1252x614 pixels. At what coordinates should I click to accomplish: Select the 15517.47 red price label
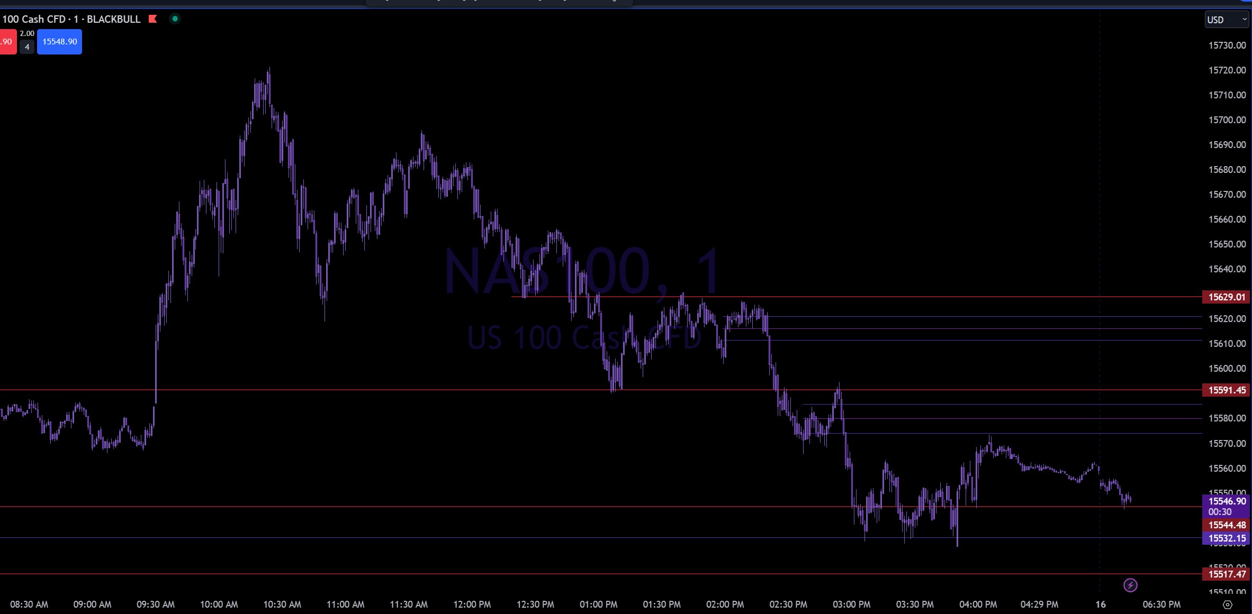point(1227,574)
